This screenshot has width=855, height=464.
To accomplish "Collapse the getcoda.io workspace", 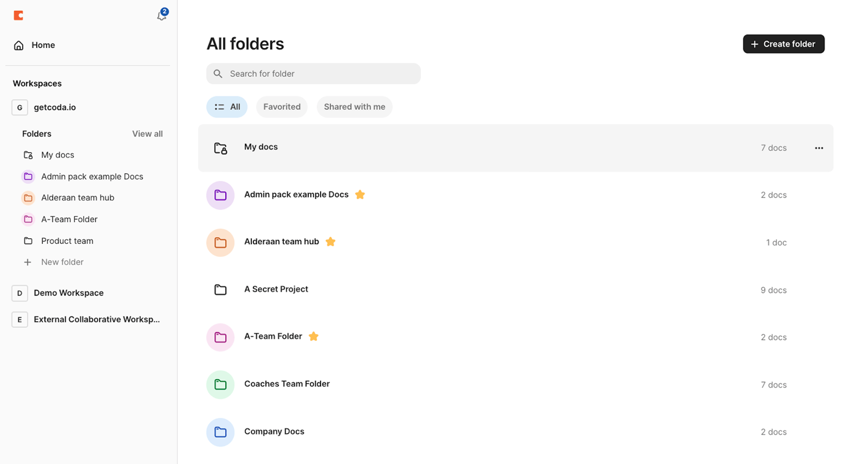I will (x=54, y=108).
